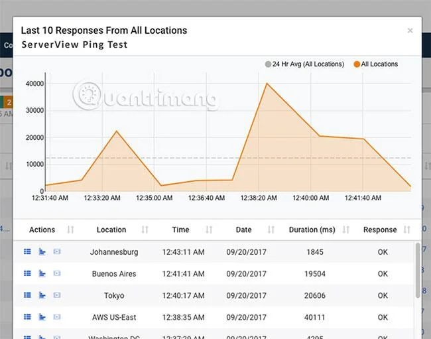Open list view icon in Tokyo row

click(x=27, y=295)
